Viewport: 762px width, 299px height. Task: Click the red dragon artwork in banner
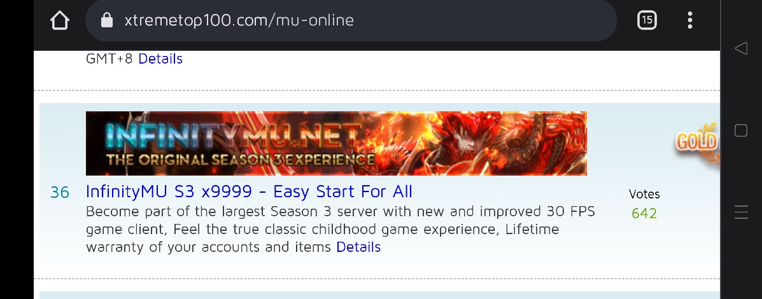[x=491, y=143]
